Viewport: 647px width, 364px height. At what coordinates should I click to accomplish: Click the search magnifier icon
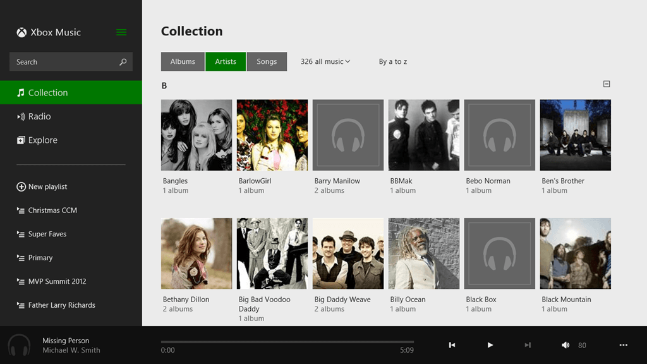(123, 62)
